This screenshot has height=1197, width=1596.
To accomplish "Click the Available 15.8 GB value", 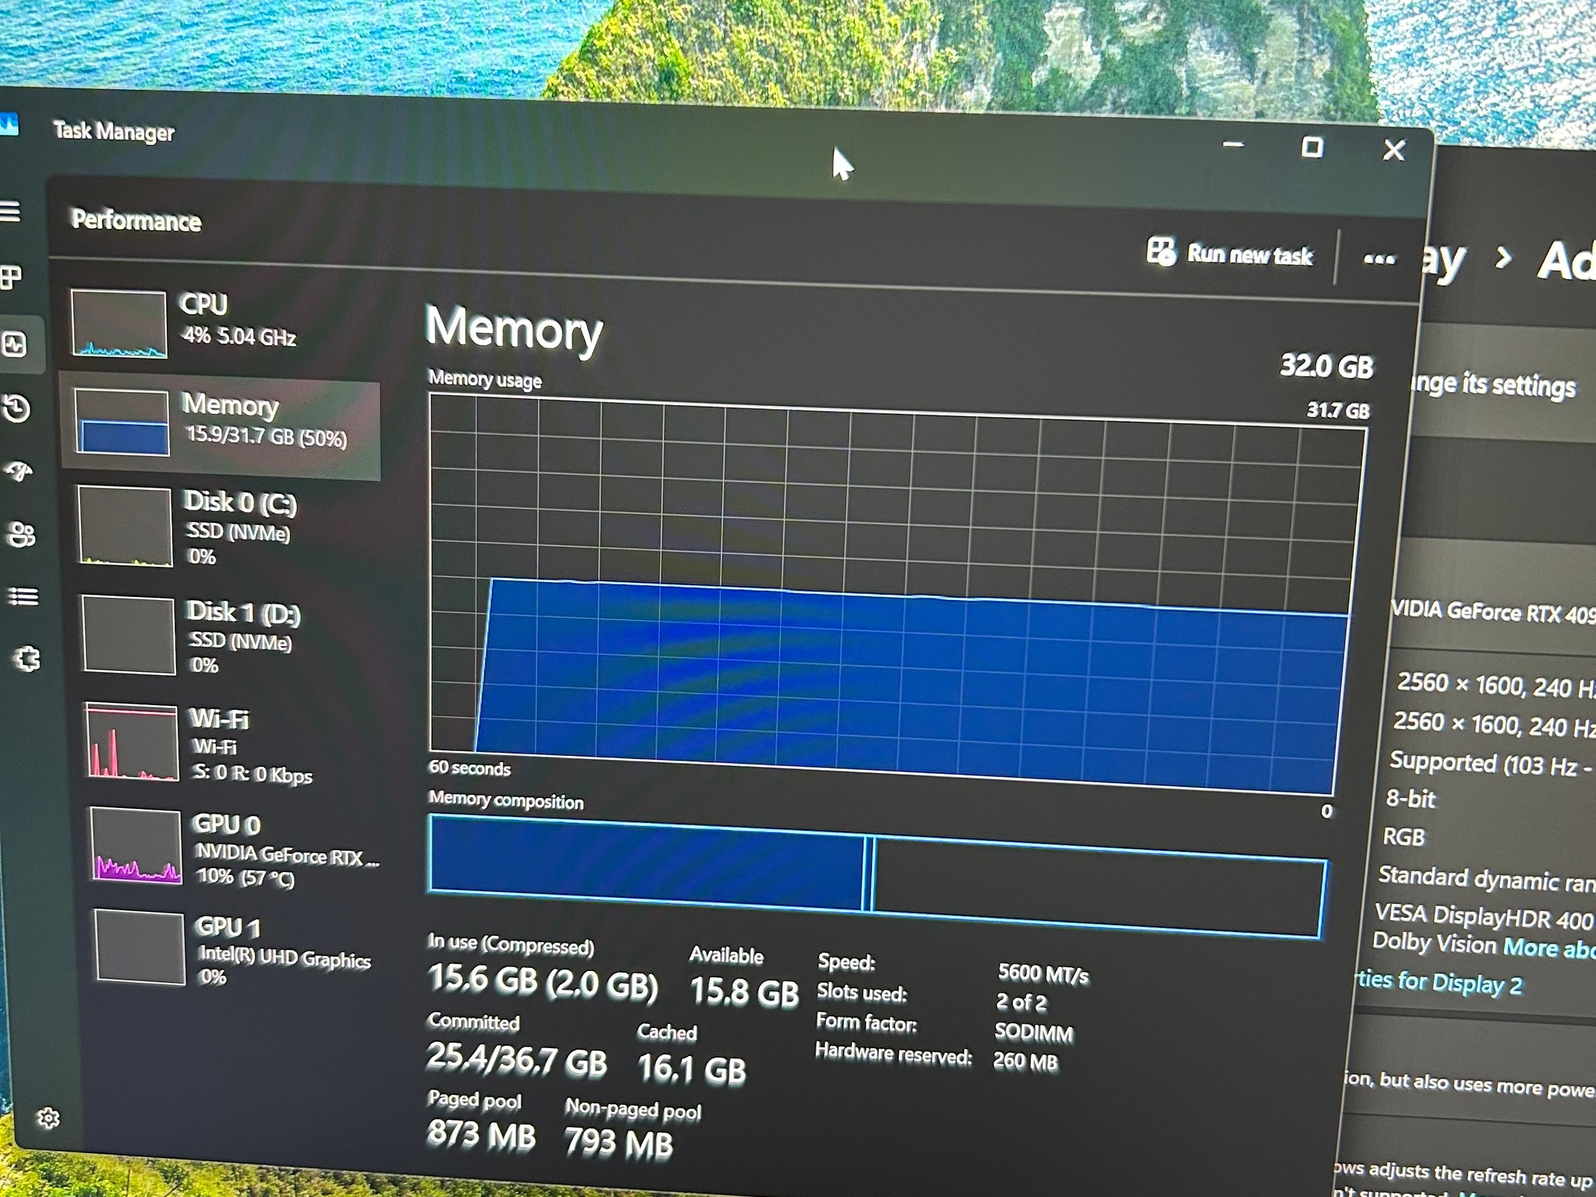I will click(x=744, y=991).
